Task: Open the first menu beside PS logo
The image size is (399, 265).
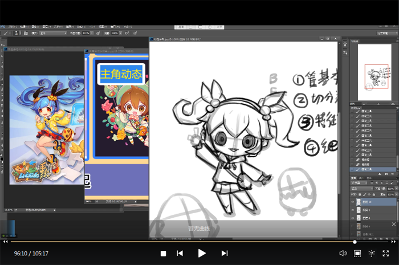Action: [x=12, y=26]
